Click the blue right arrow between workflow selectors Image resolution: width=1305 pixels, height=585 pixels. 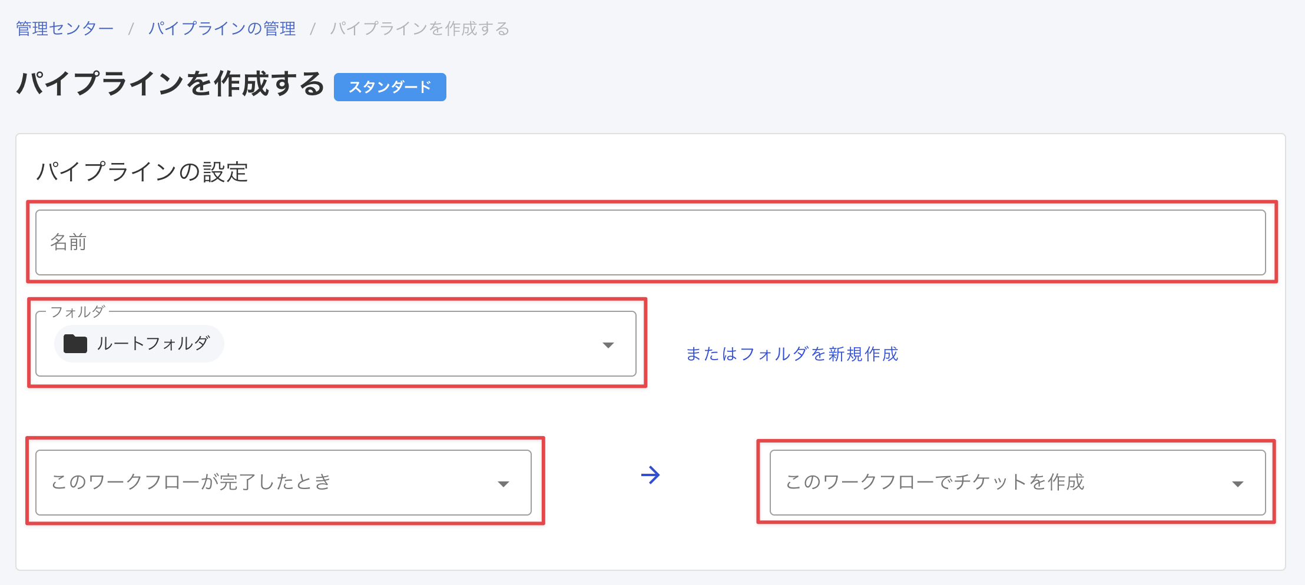(x=650, y=475)
